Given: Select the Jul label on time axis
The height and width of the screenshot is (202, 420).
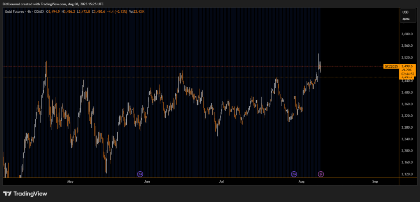Looking at the screenshot, I should click(x=221, y=181).
